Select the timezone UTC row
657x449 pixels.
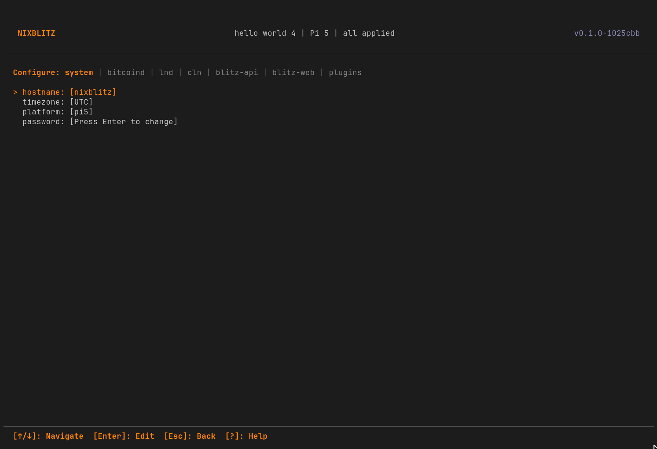click(57, 102)
